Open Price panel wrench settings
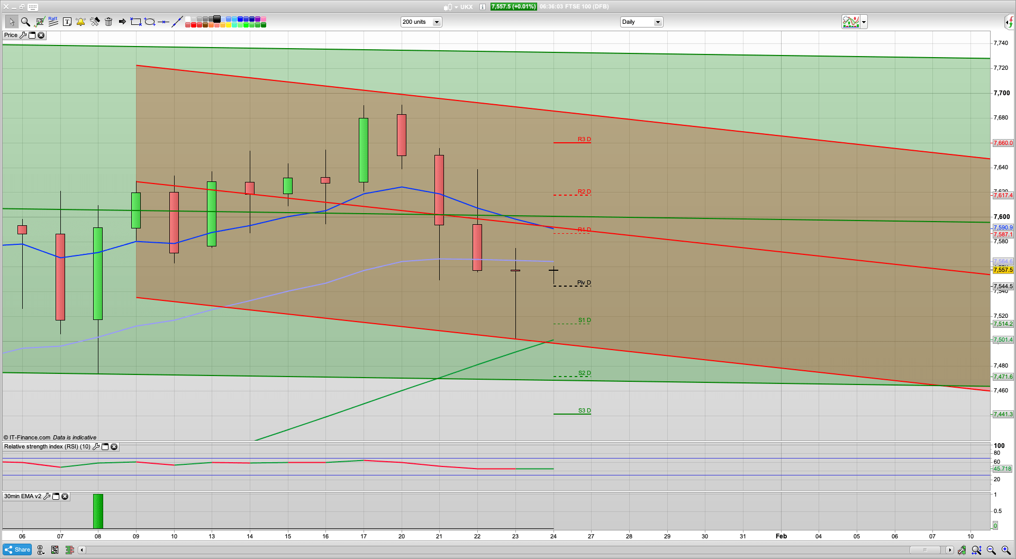This screenshot has width=1016, height=559. [23, 35]
